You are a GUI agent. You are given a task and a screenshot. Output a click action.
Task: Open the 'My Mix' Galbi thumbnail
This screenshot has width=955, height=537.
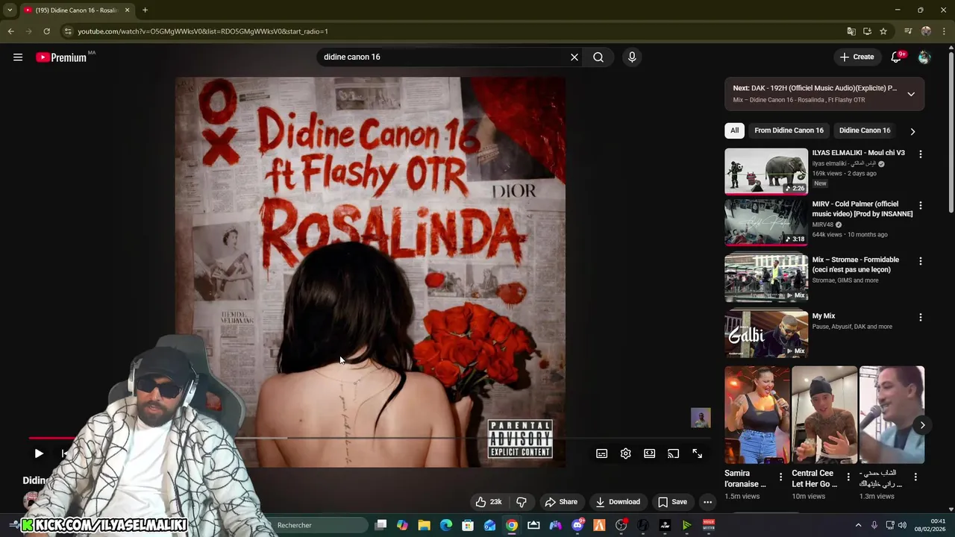[766, 333]
